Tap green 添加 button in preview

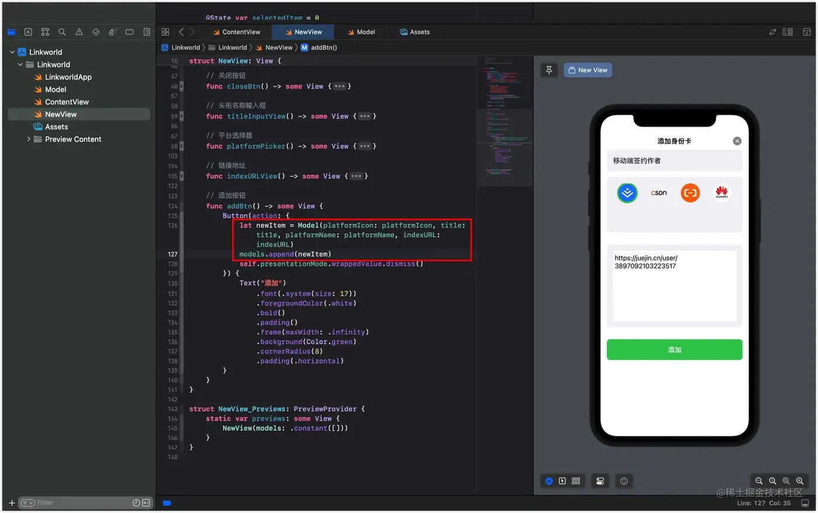tap(674, 349)
